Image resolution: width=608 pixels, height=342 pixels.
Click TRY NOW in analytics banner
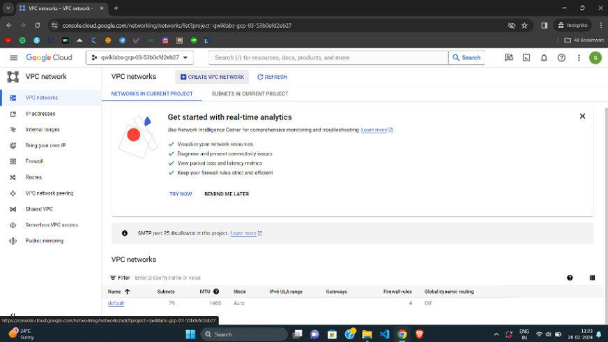coord(181,194)
